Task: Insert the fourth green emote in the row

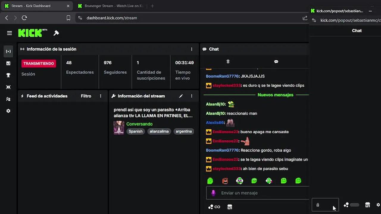Action: [x=254, y=180]
